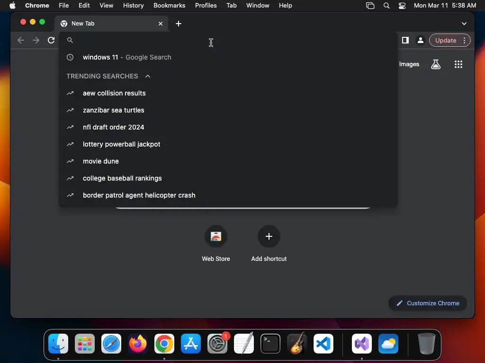
Task: Open the Tab menu
Action: tap(231, 6)
